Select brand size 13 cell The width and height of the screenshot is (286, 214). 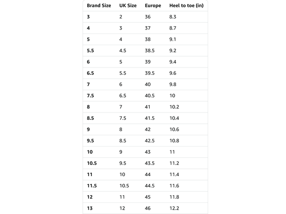tap(89, 208)
